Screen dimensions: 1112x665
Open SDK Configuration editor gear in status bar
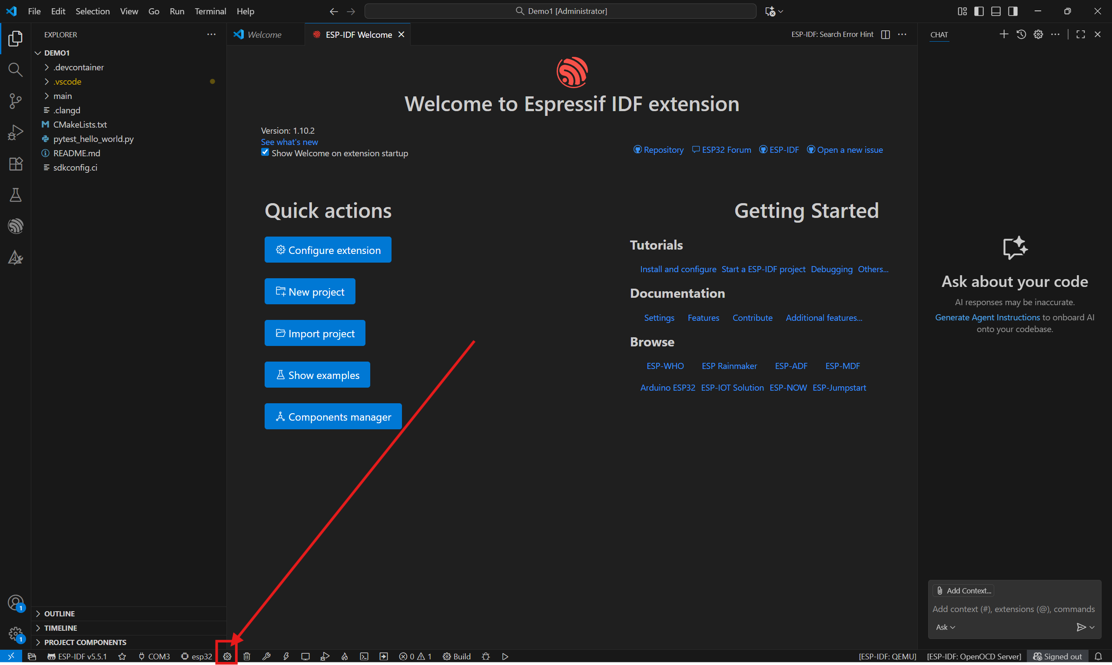point(227,656)
